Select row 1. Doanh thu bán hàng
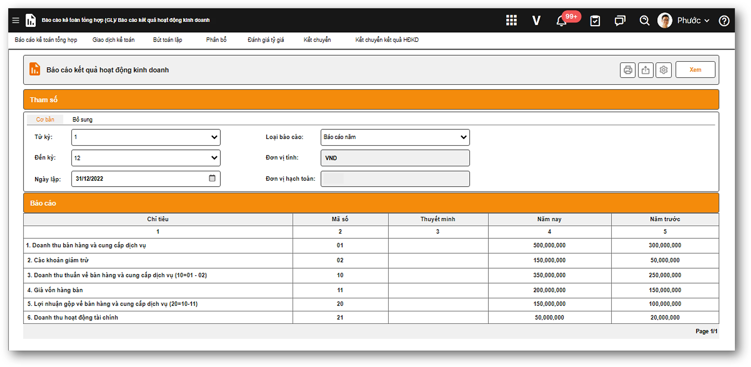The image size is (751, 367). (371, 245)
